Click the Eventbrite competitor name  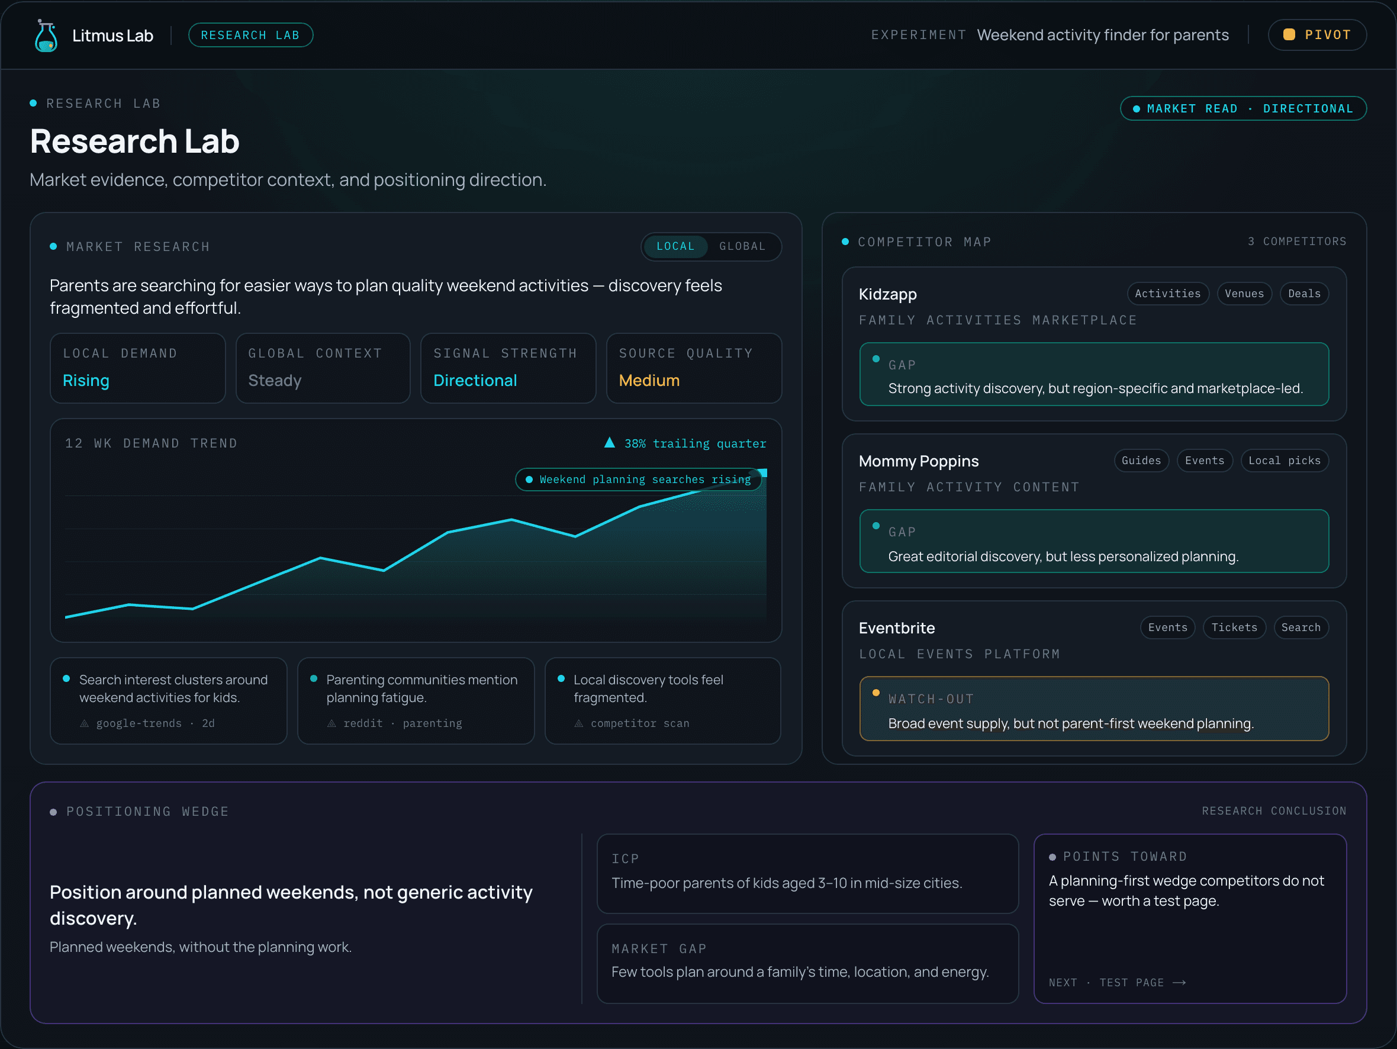[896, 628]
